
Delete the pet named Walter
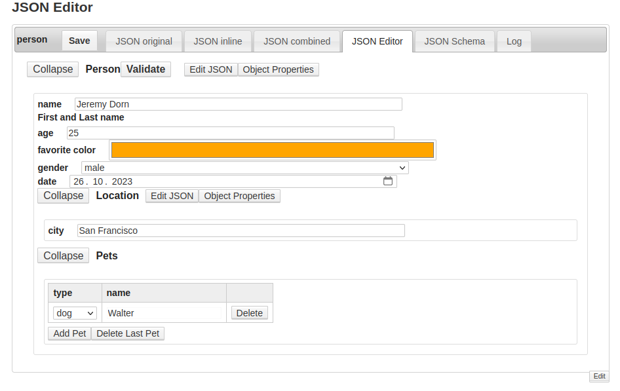click(x=249, y=313)
